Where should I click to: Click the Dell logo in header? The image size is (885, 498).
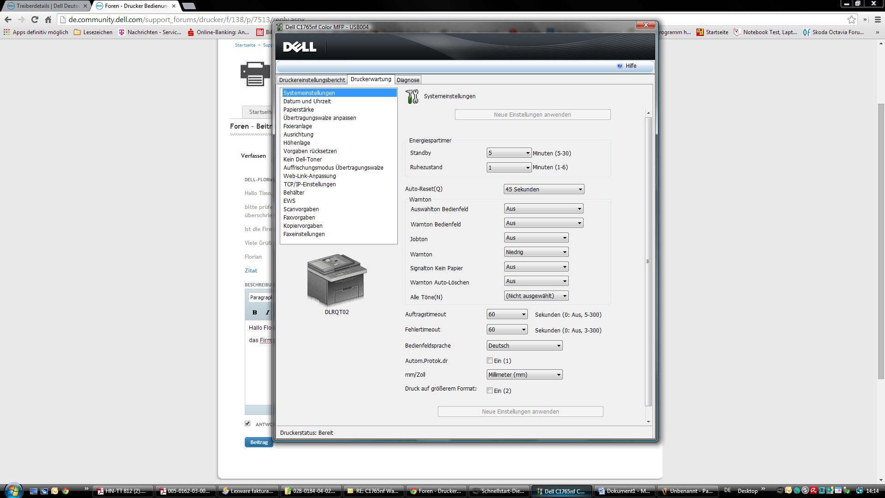pyautogui.click(x=300, y=47)
